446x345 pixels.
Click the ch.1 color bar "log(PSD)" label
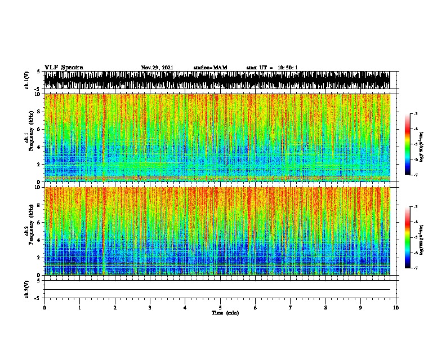(421, 147)
